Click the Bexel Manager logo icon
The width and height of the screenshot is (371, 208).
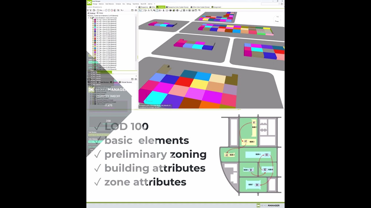(x=89, y=3)
